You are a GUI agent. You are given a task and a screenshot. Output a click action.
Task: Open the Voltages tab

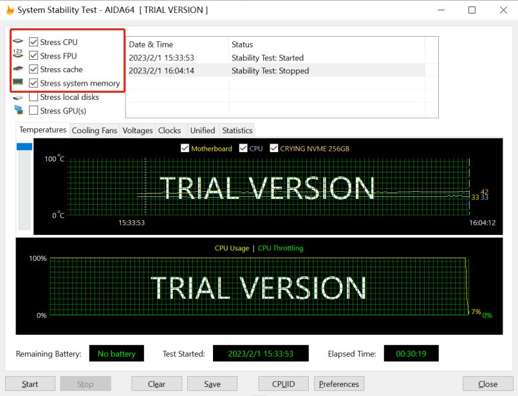click(138, 130)
